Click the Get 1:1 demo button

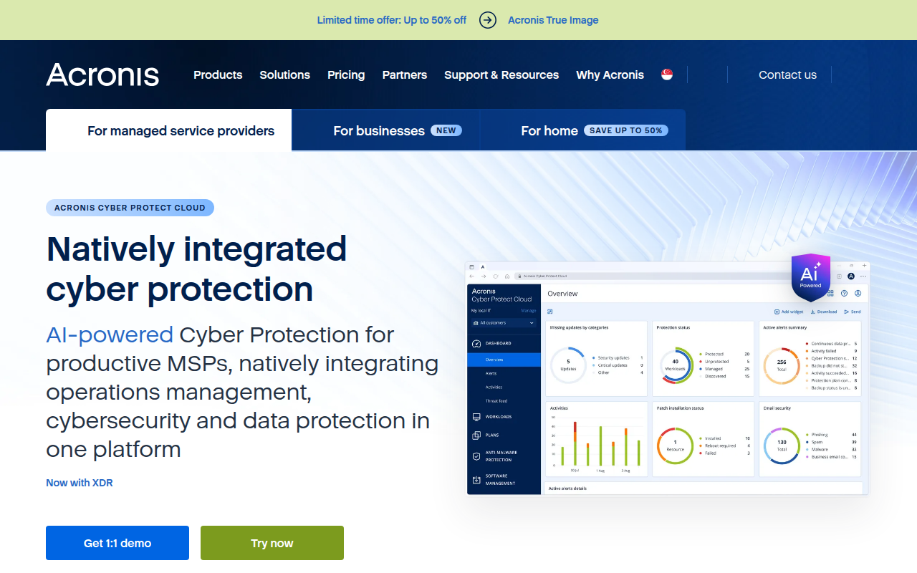[117, 542]
